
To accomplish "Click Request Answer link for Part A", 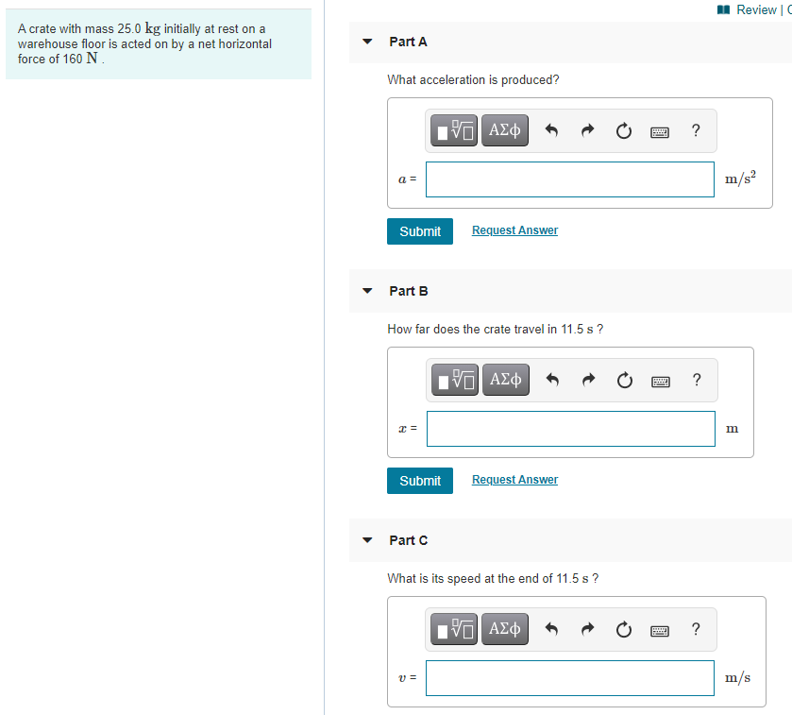I will pos(514,230).
